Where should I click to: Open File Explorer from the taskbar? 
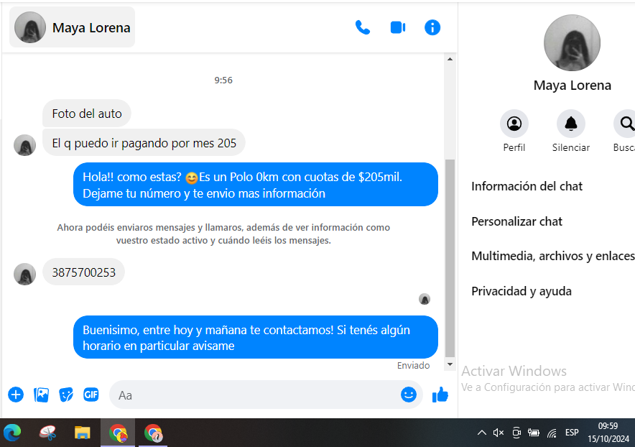tap(83, 433)
